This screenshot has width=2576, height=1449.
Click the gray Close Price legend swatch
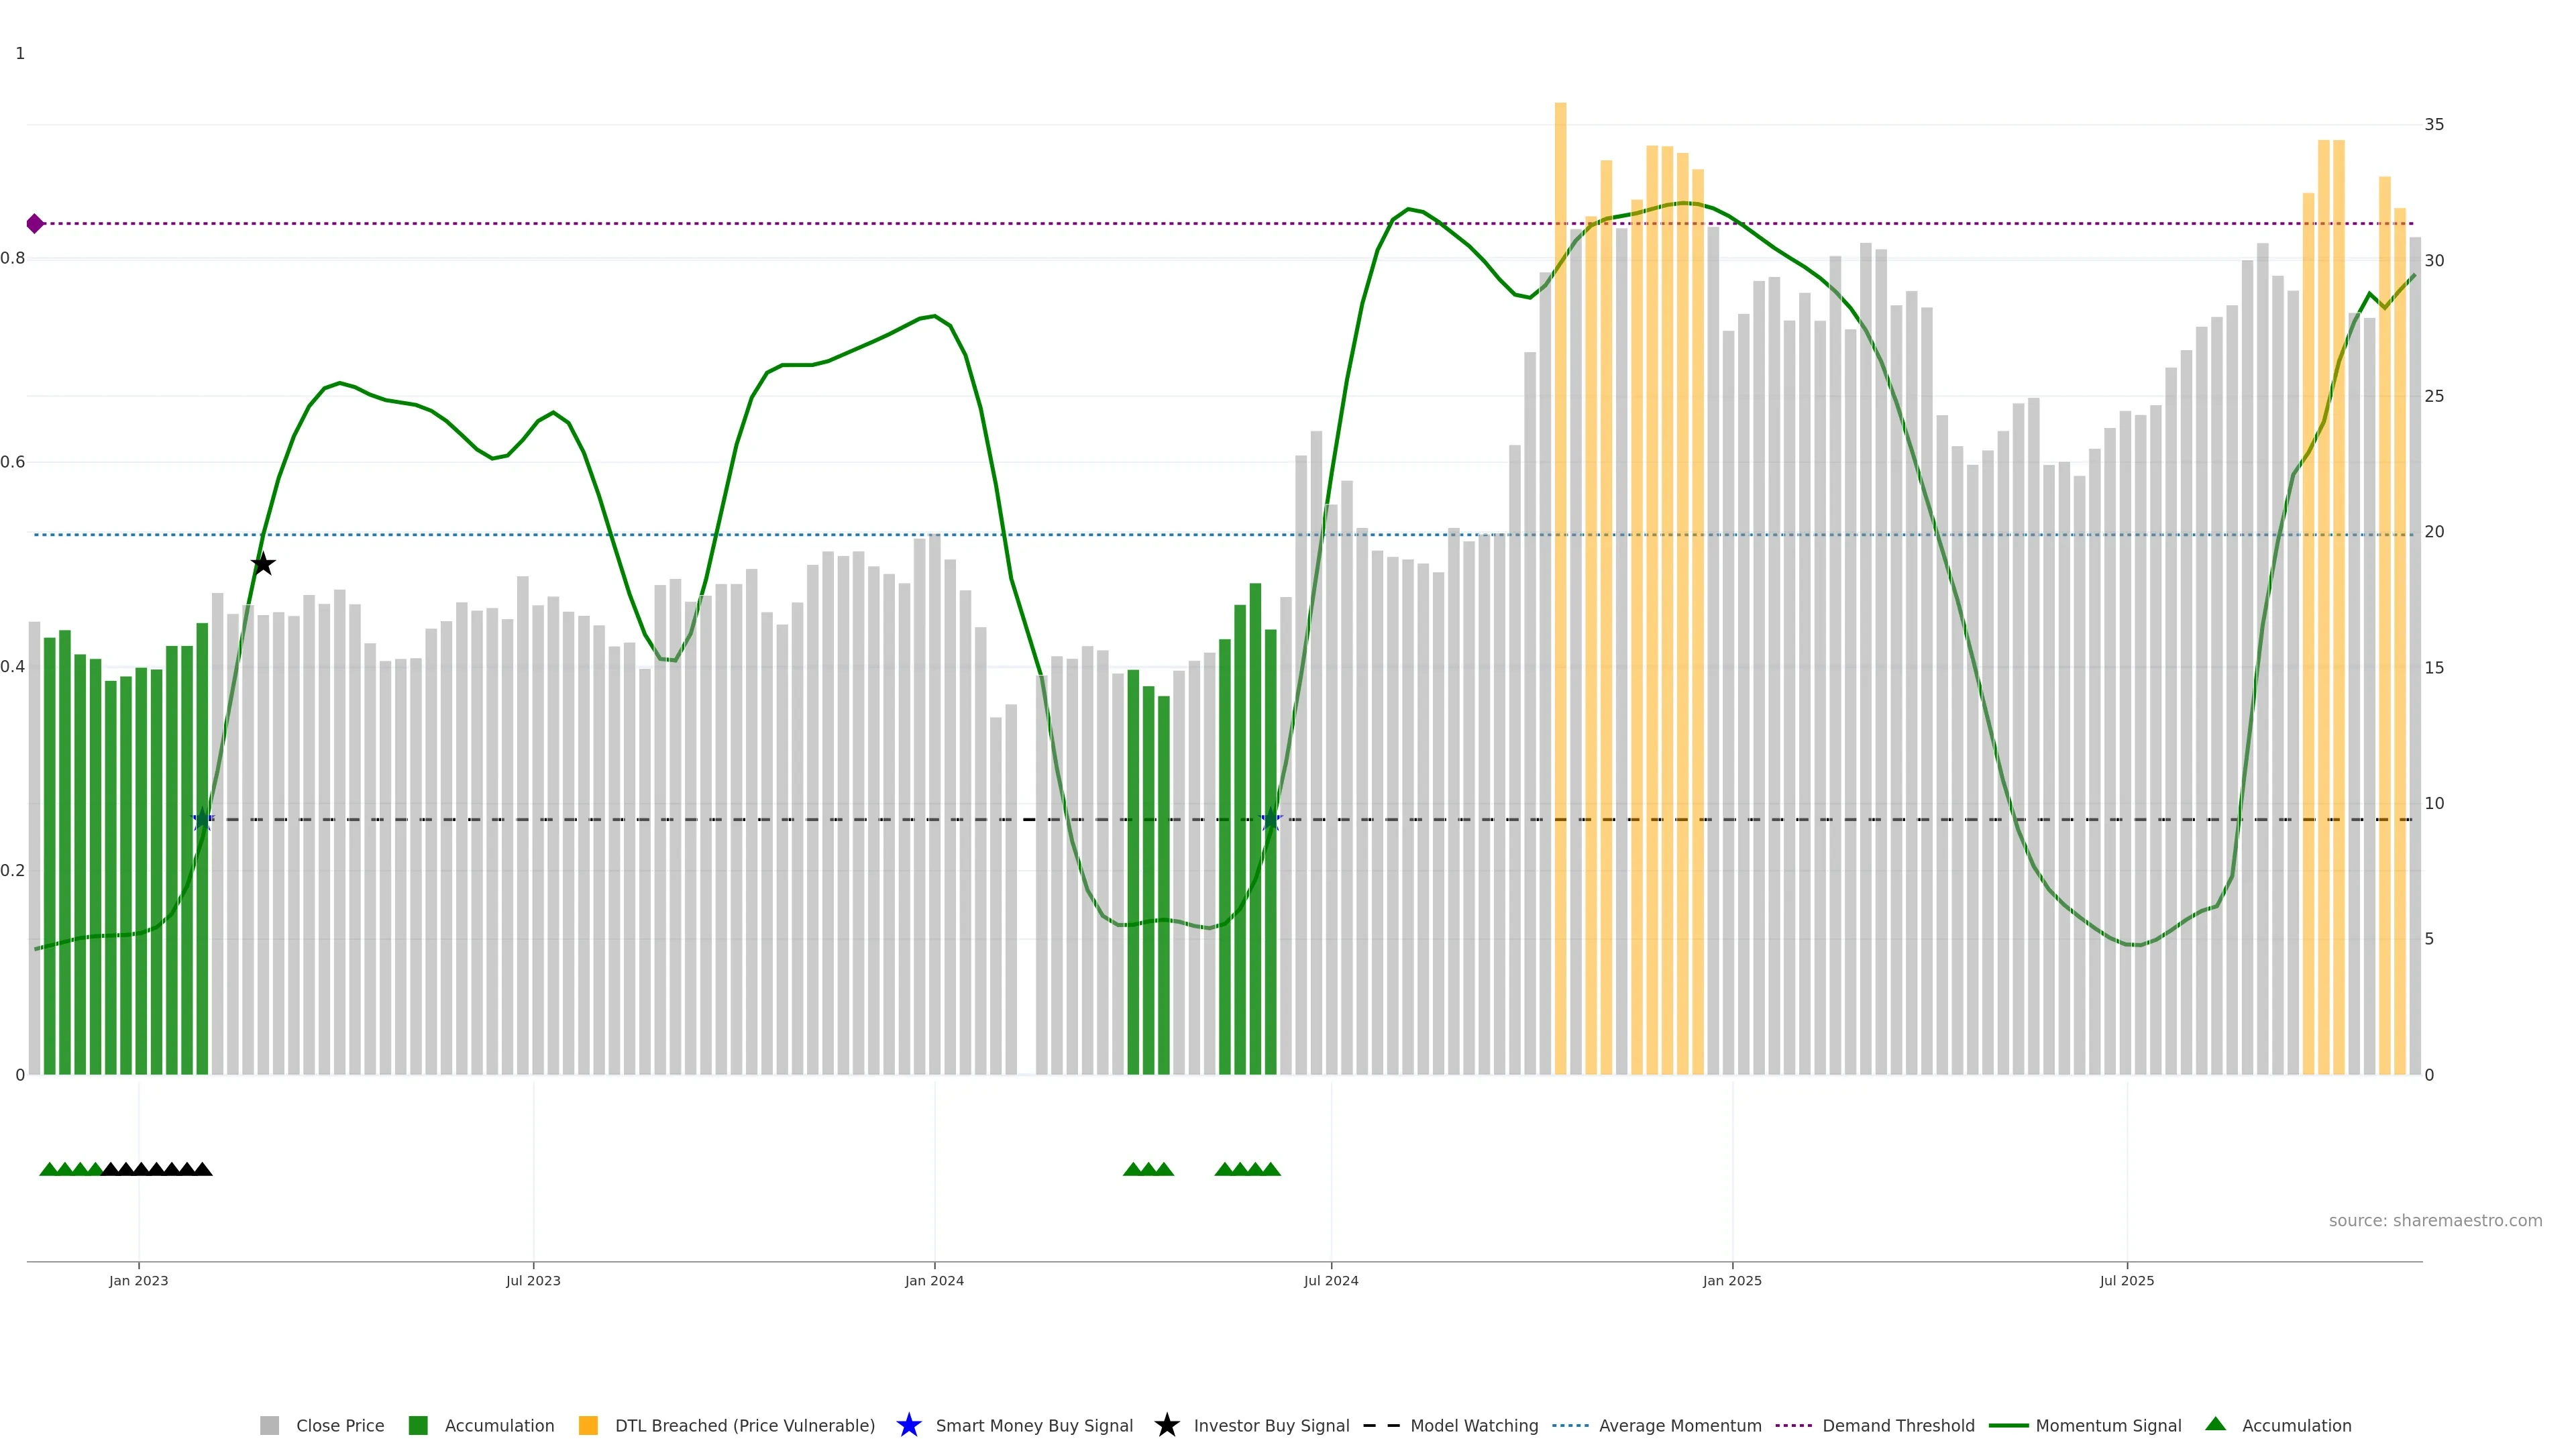point(269,1426)
